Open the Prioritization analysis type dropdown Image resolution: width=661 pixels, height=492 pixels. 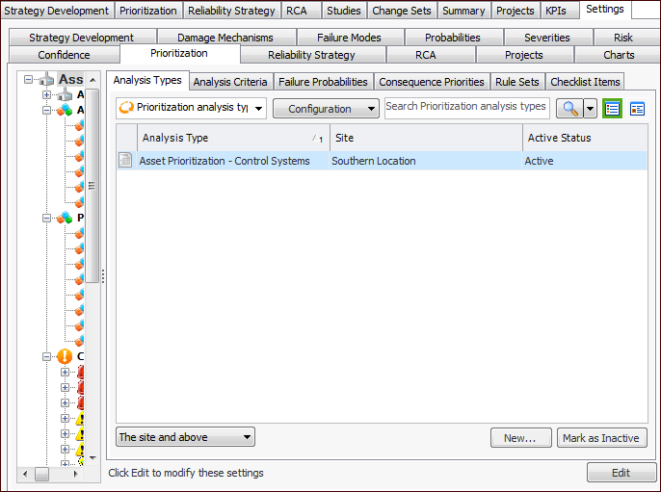click(191, 108)
